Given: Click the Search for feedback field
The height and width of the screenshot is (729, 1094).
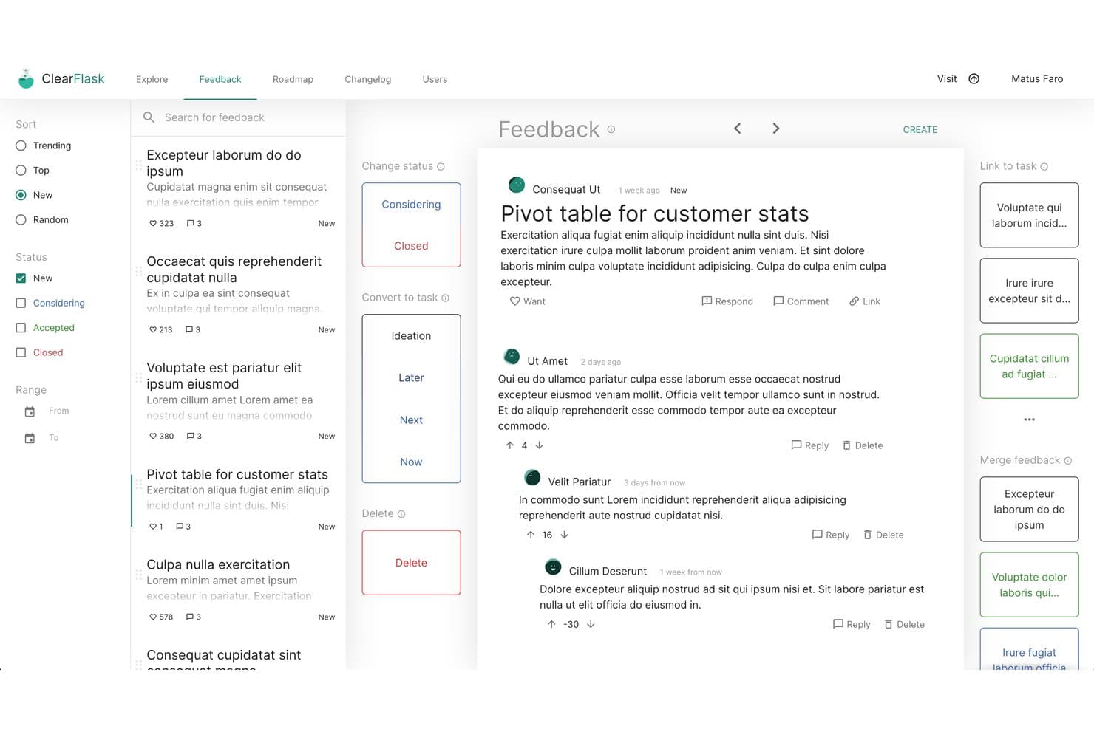Looking at the screenshot, I should [x=238, y=117].
